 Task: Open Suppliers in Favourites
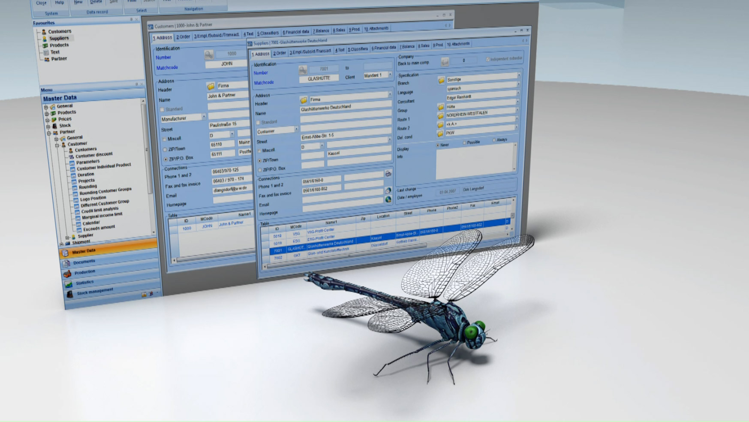[x=59, y=38]
